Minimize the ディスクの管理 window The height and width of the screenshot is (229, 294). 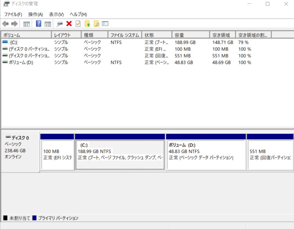[x=249, y=4]
